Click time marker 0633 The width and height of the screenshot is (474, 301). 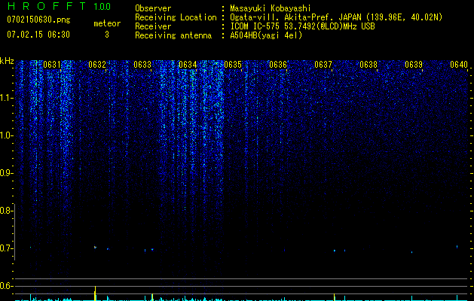tap(142, 65)
